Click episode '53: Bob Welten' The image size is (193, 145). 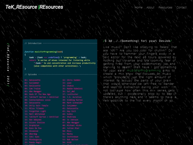(x=70, y=140)
